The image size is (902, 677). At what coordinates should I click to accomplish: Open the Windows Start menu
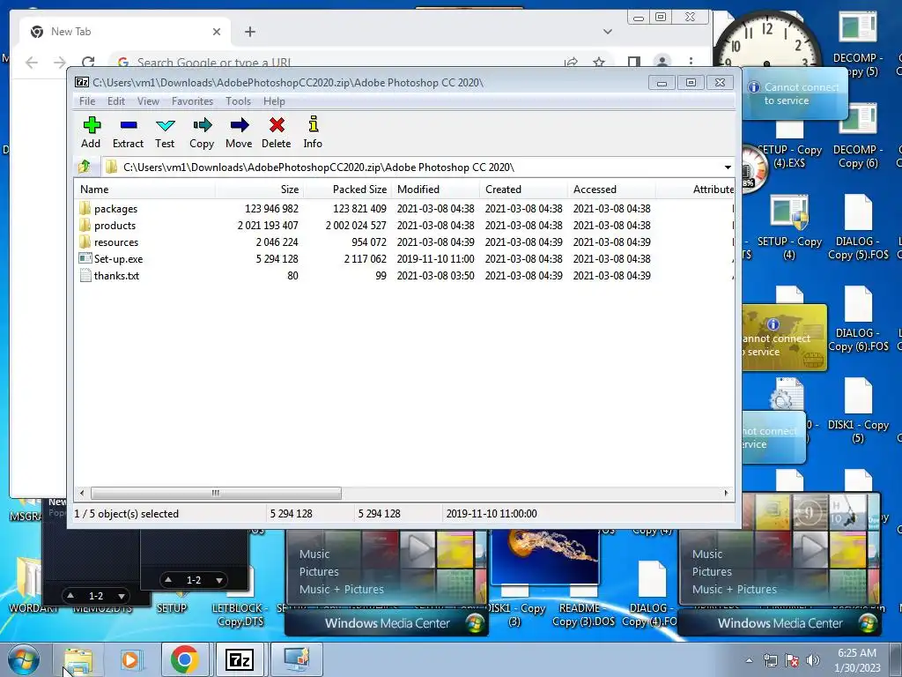click(x=23, y=659)
